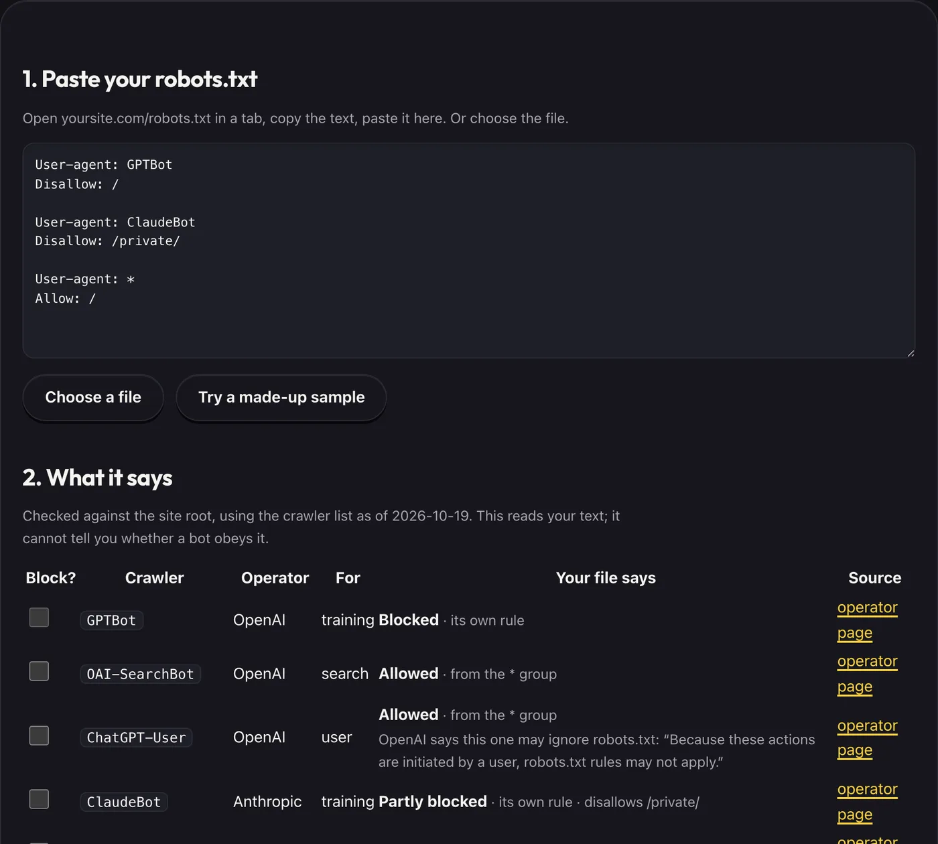This screenshot has width=938, height=844.
Task: Click the Partly blocked status text
Action: click(433, 802)
